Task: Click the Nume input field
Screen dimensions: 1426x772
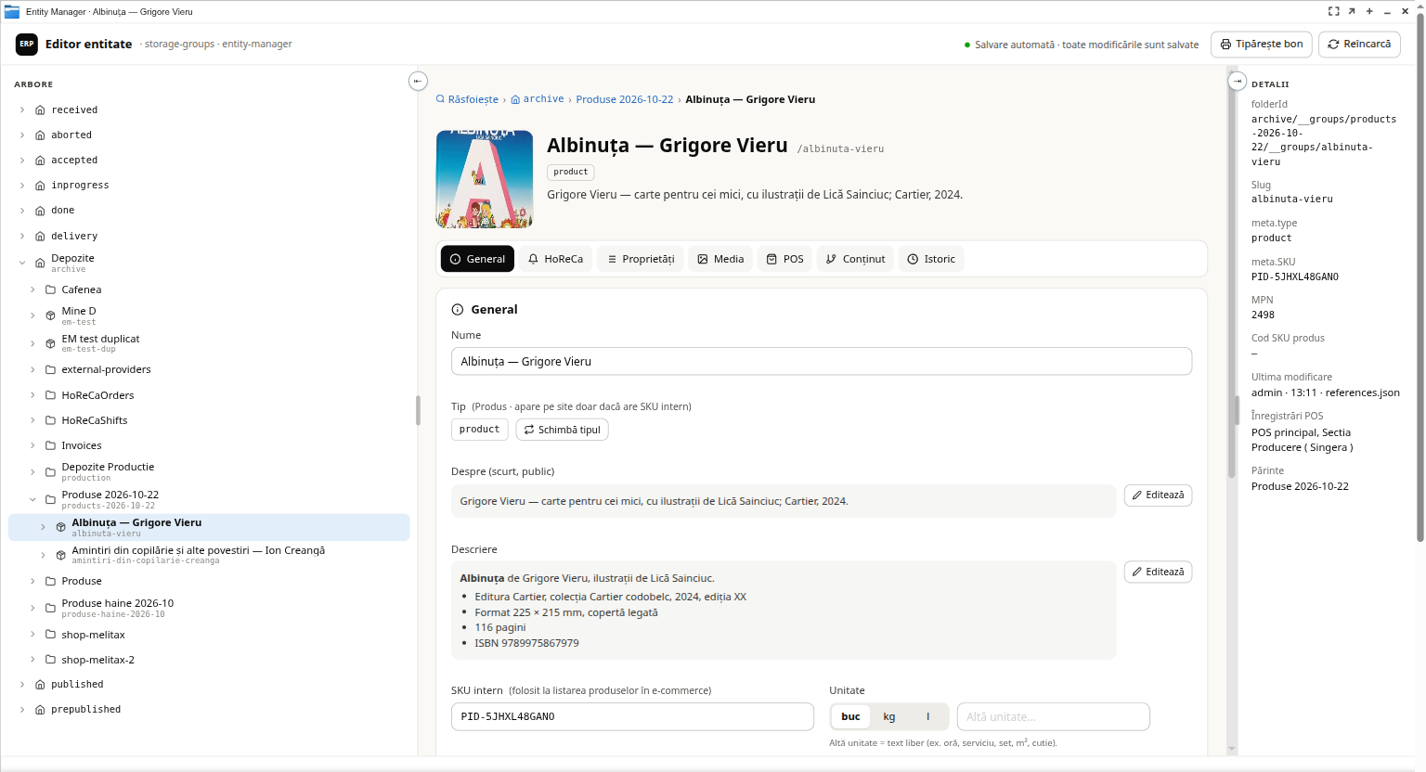Action: point(822,361)
